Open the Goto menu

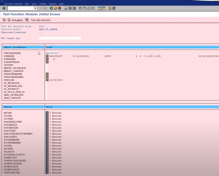(x=34, y=4)
